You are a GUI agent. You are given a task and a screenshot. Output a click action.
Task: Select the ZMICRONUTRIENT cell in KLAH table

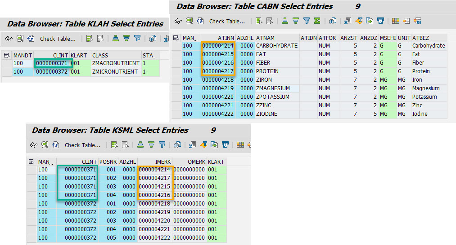[x=116, y=72]
